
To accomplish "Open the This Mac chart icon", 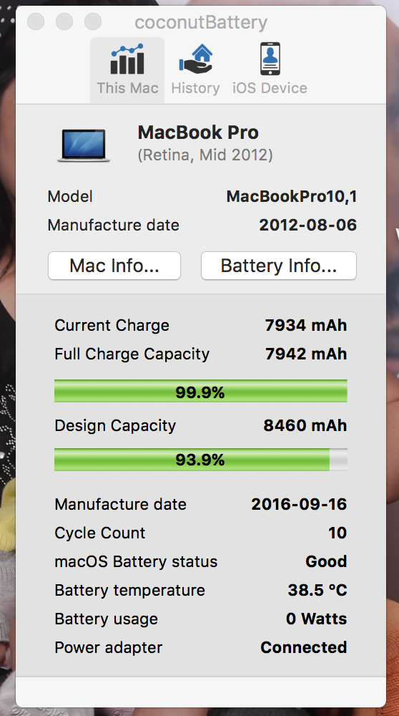I will [x=127, y=59].
